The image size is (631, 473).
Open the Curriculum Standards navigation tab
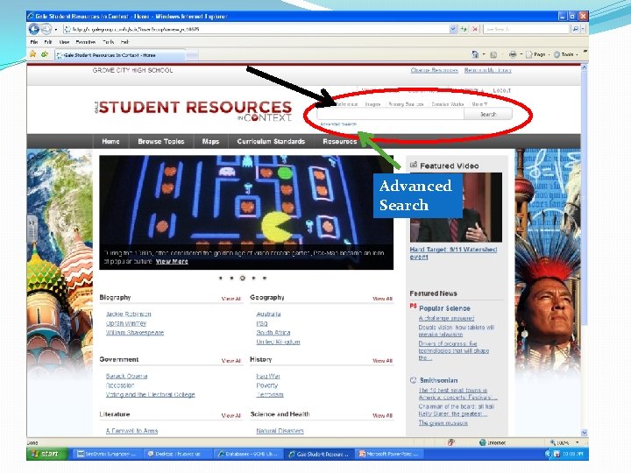point(271,141)
